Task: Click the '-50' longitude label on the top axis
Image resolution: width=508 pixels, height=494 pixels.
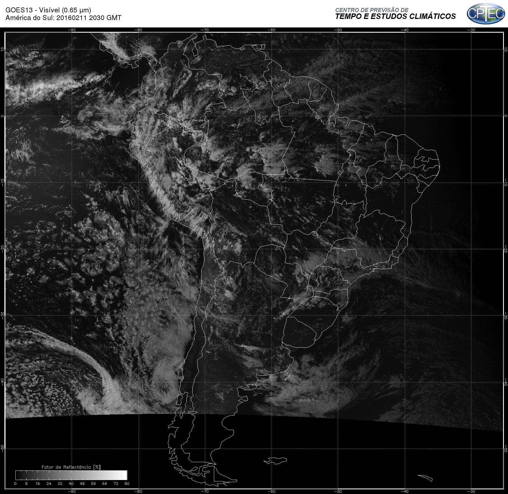Action: (x=338, y=30)
